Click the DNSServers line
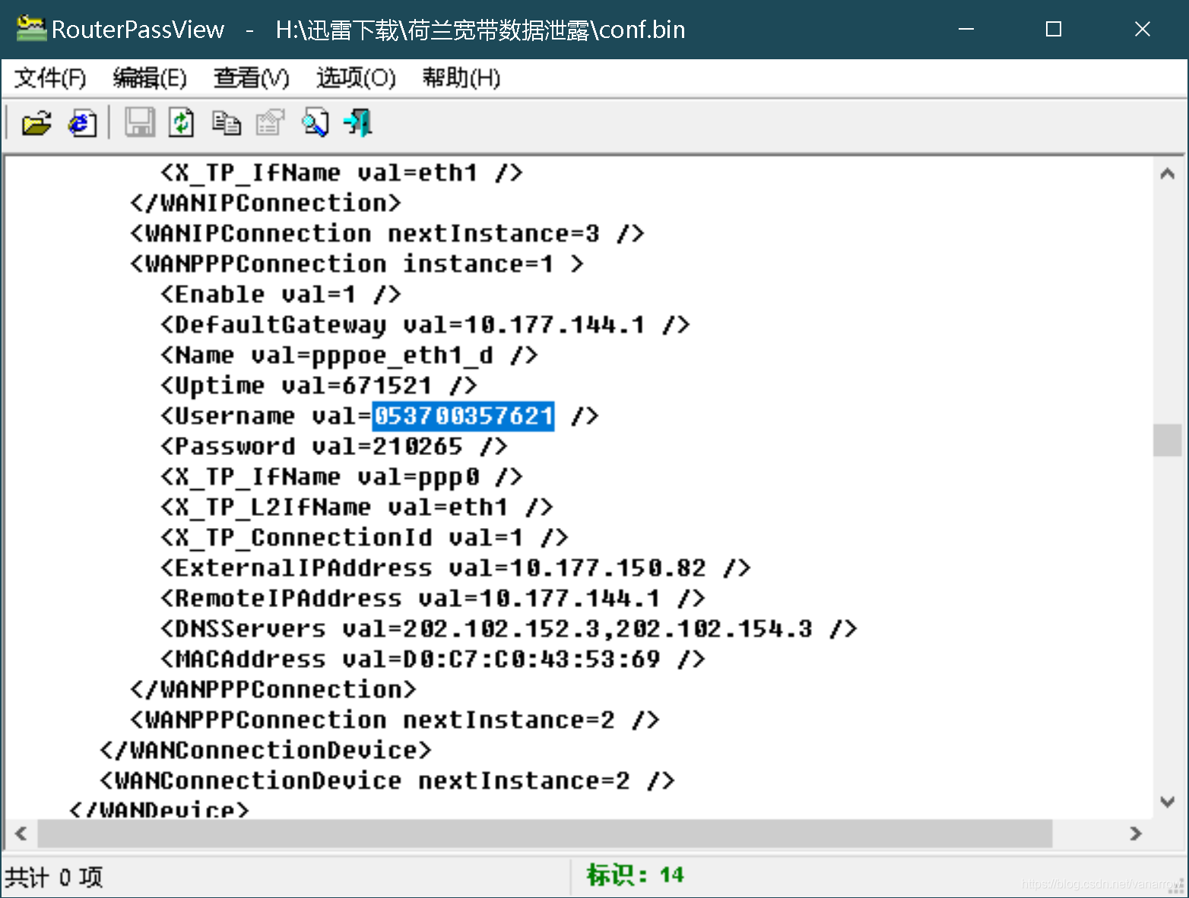The width and height of the screenshot is (1189, 898). (x=509, y=629)
